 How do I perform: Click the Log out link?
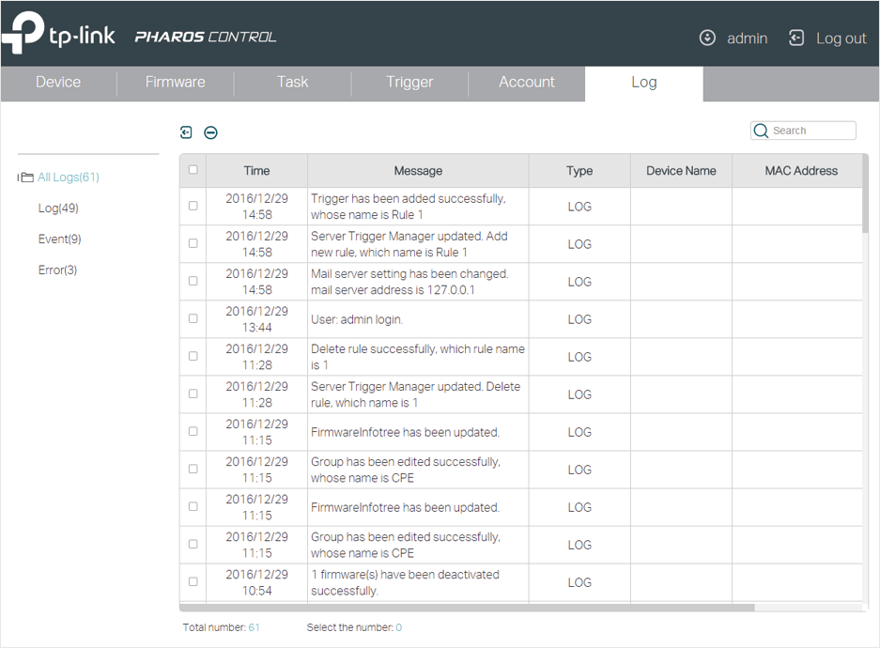pyautogui.click(x=841, y=39)
